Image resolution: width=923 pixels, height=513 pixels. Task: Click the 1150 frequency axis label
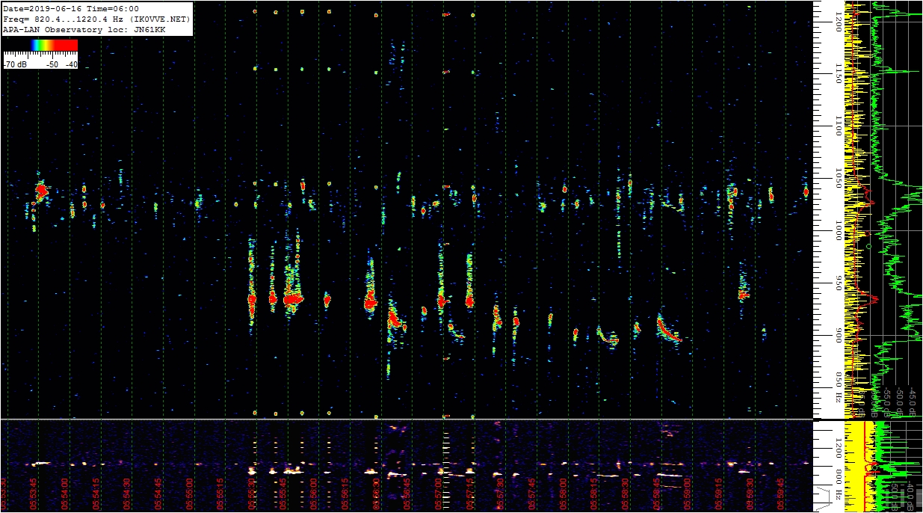pos(839,73)
